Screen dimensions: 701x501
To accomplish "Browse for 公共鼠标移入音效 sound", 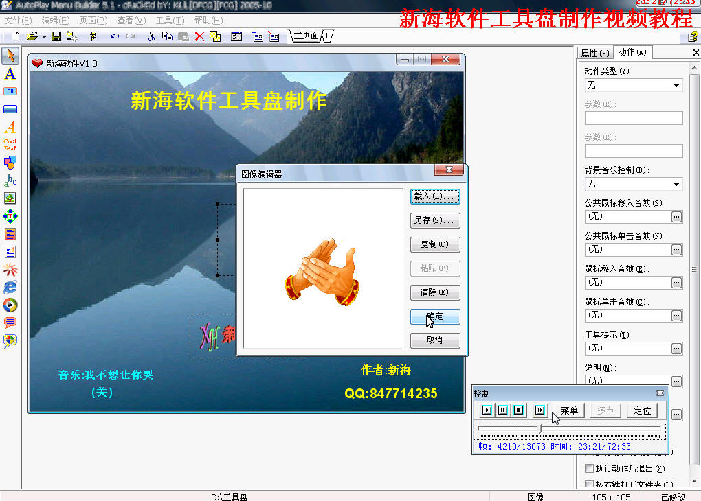I will click(x=676, y=217).
